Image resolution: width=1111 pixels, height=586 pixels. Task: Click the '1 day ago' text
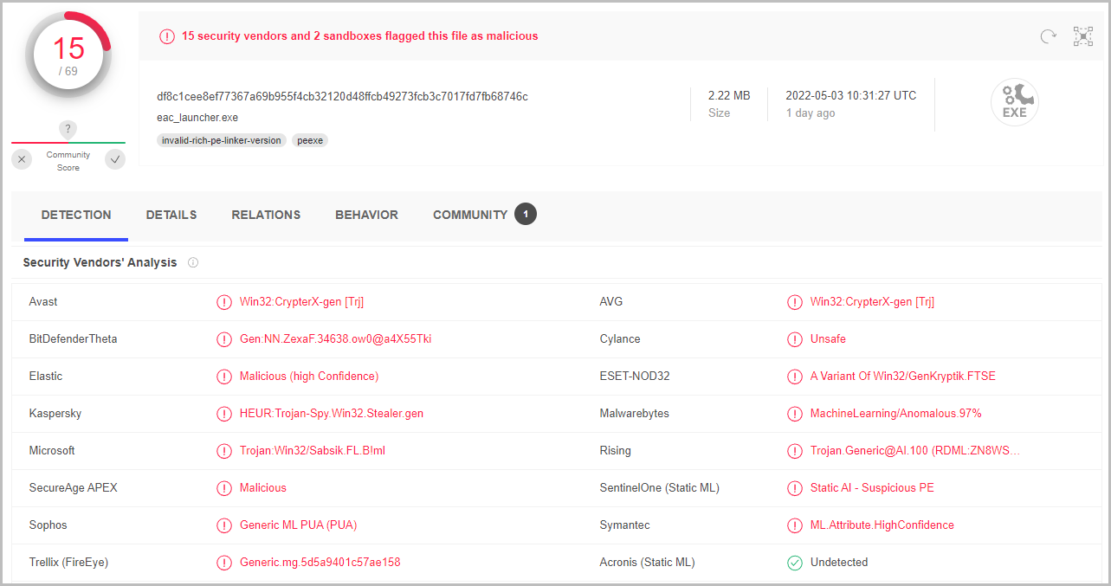811,113
